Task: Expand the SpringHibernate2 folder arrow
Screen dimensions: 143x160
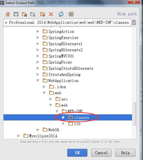Action: (x=38, y=50)
